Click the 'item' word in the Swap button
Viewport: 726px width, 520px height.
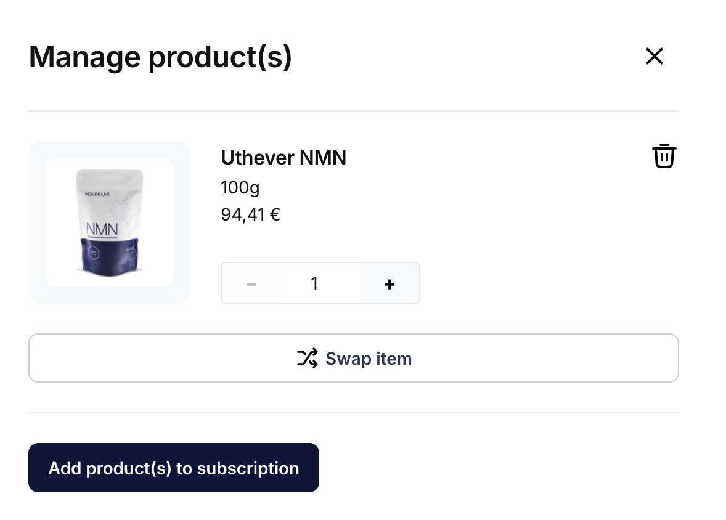[x=394, y=359]
